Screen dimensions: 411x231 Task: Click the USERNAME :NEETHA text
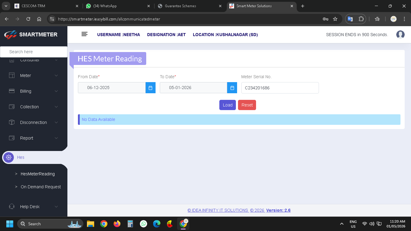click(x=119, y=35)
